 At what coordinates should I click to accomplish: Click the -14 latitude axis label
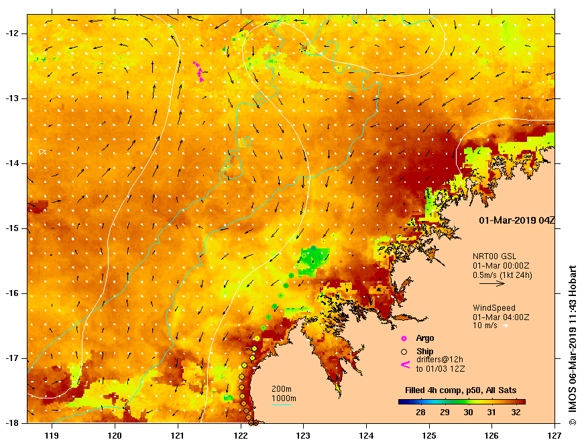click(x=11, y=163)
